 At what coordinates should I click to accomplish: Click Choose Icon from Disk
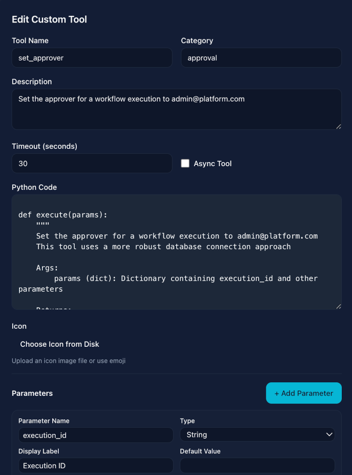[x=59, y=344]
